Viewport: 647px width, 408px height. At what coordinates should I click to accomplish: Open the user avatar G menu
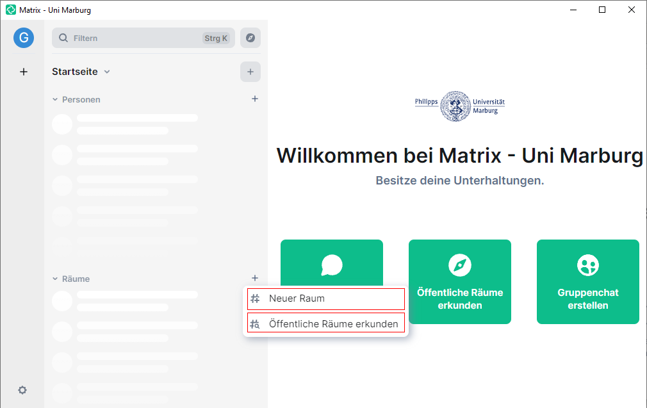(x=24, y=38)
